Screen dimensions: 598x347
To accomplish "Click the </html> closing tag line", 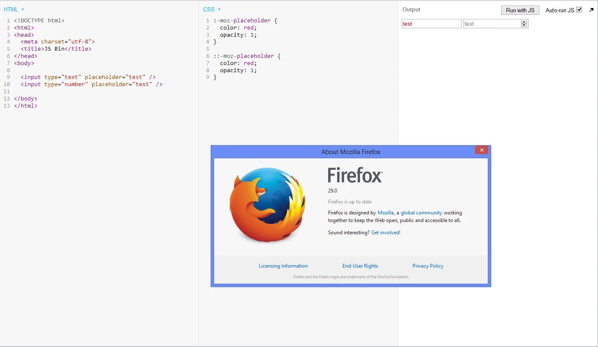I will (26, 106).
